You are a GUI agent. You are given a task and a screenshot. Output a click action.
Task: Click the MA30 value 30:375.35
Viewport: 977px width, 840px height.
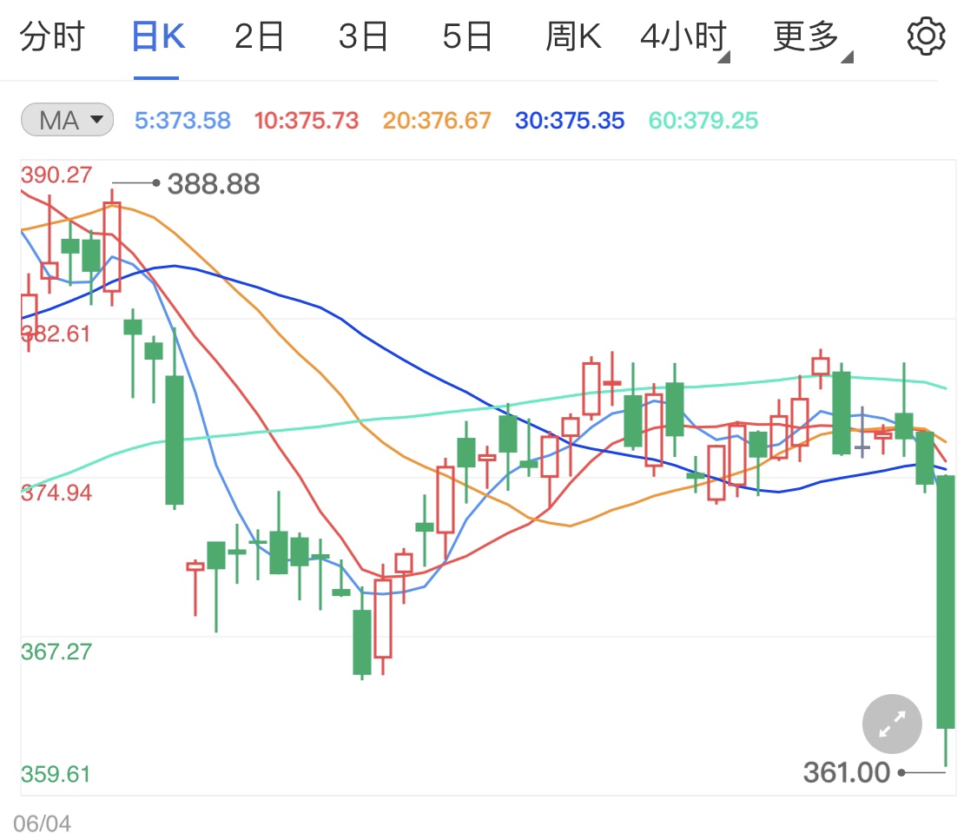coord(570,120)
